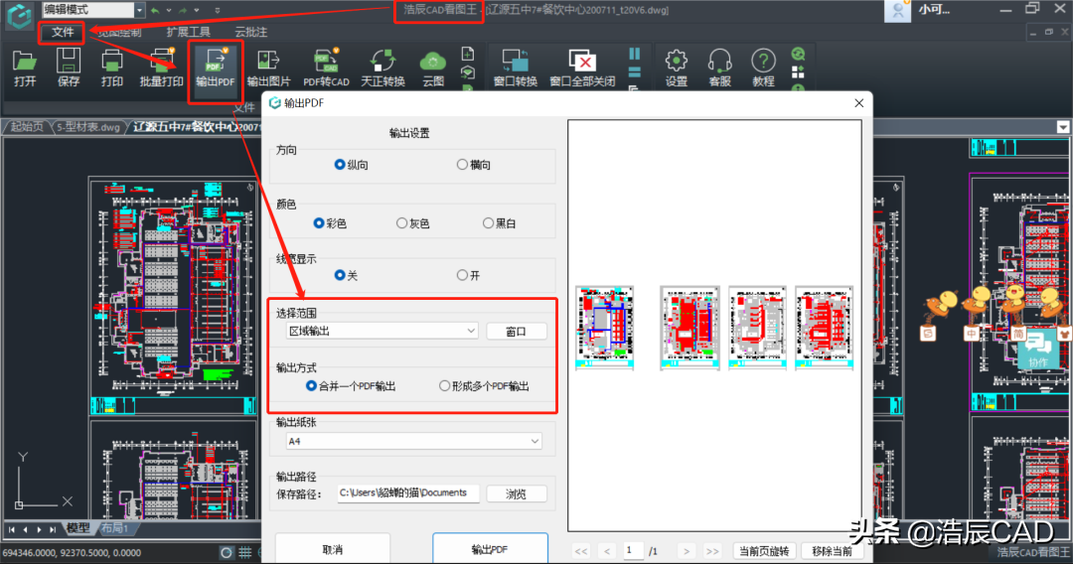Click the 当前页旋转 rotate button
Image resolution: width=1073 pixels, height=564 pixels.
click(764, 551)
